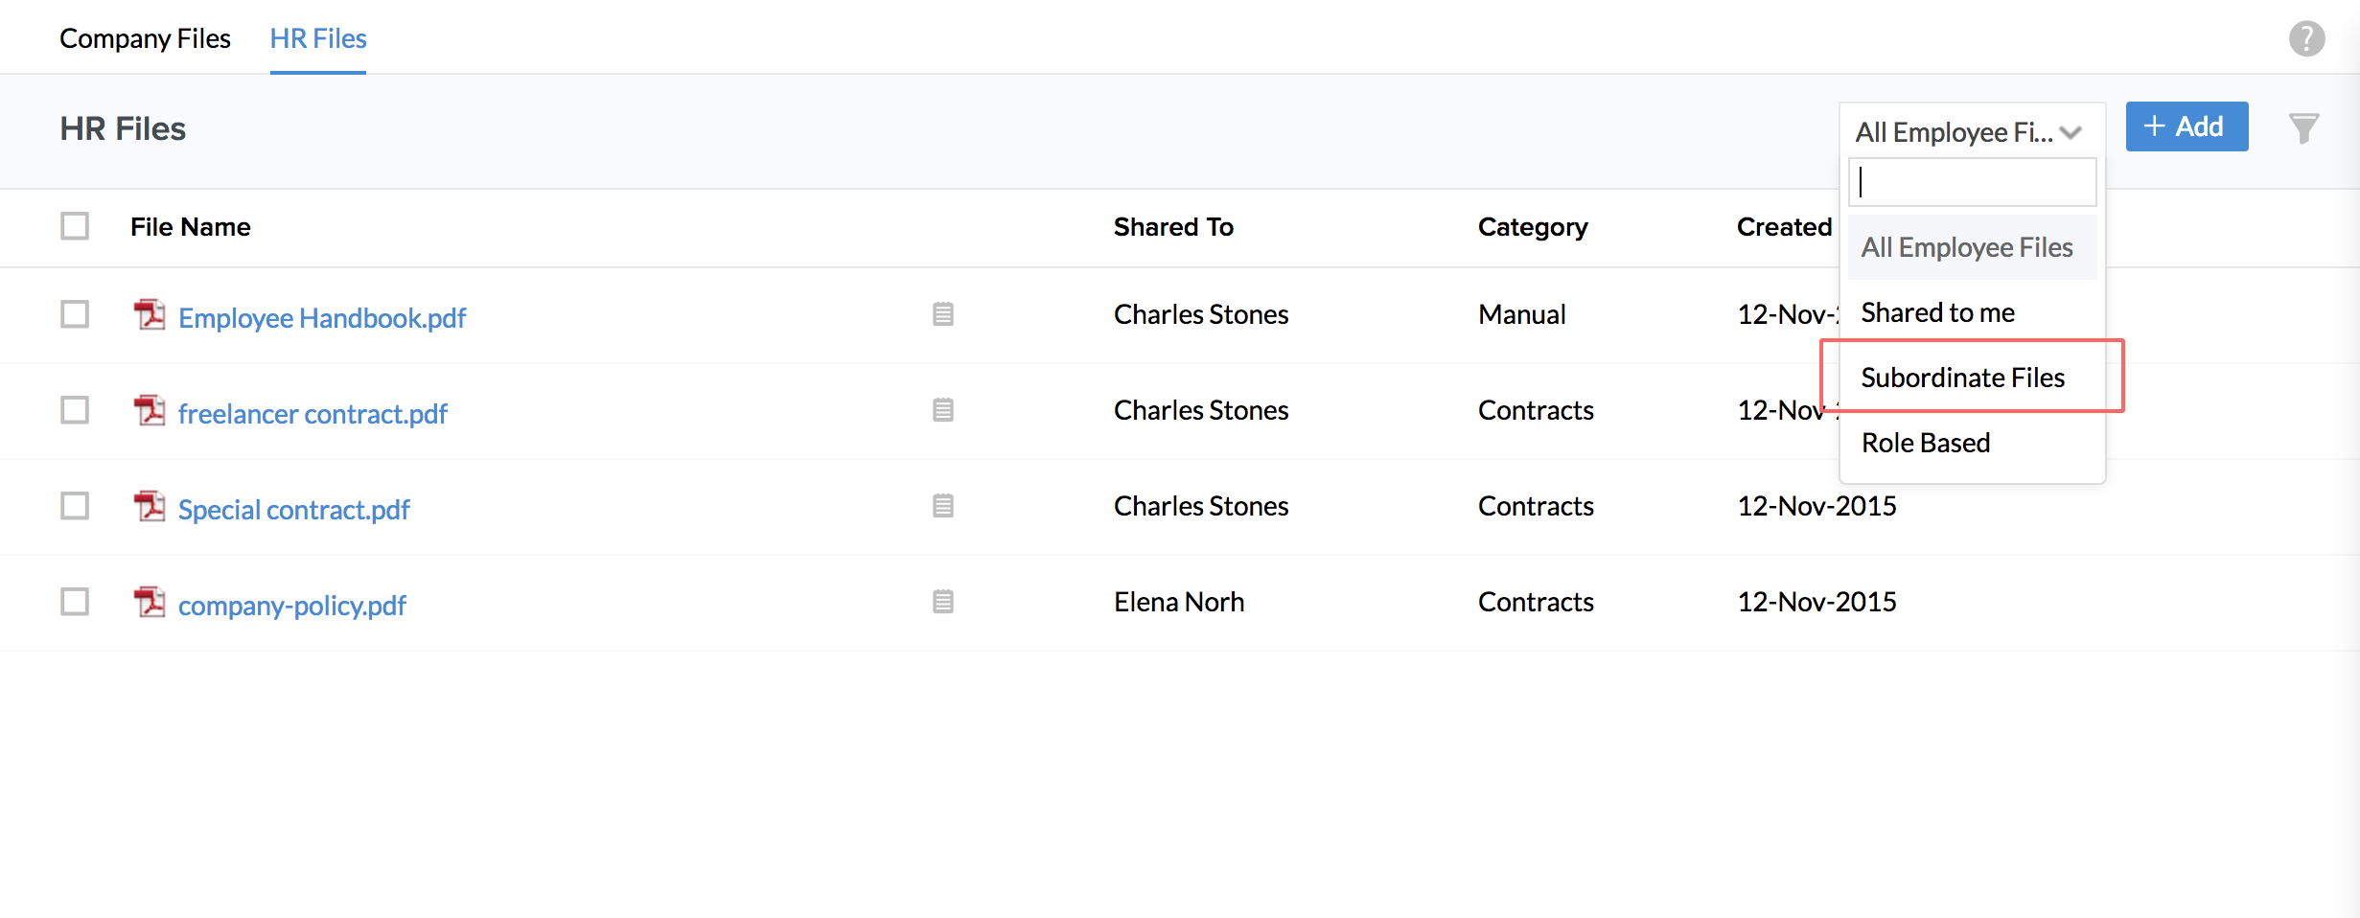
Task: Open the freelancer contract.pdf link
Action: (x=312, y=414)
